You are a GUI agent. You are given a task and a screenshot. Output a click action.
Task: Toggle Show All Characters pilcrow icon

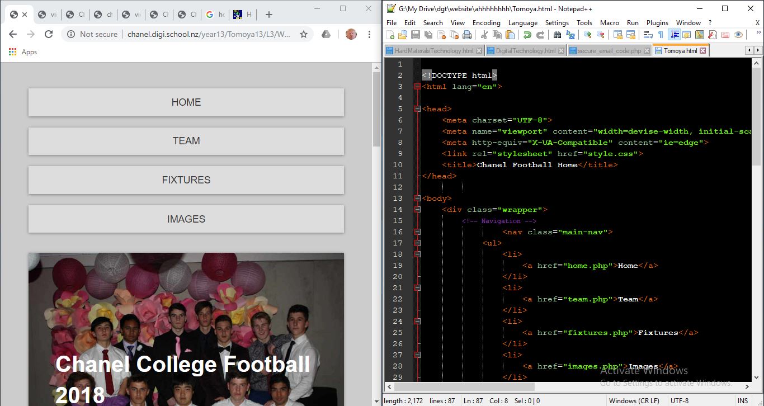[661, 35]
